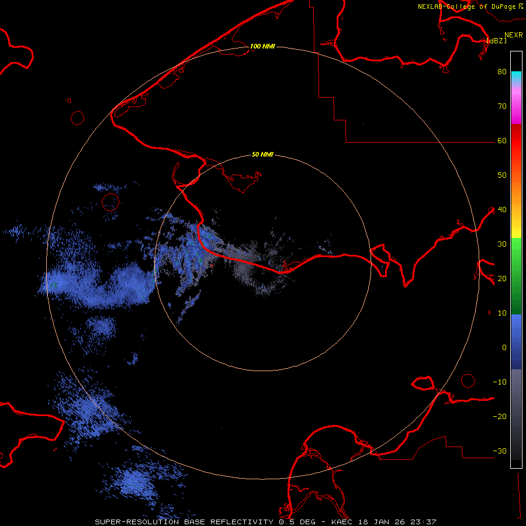Click the 100 NMI range ring label
Screen dimensions: 526x526
262,46
